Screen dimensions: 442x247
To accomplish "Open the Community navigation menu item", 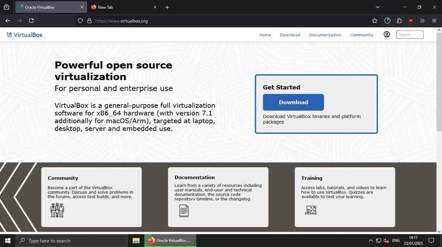I will (x=362, y=35).
